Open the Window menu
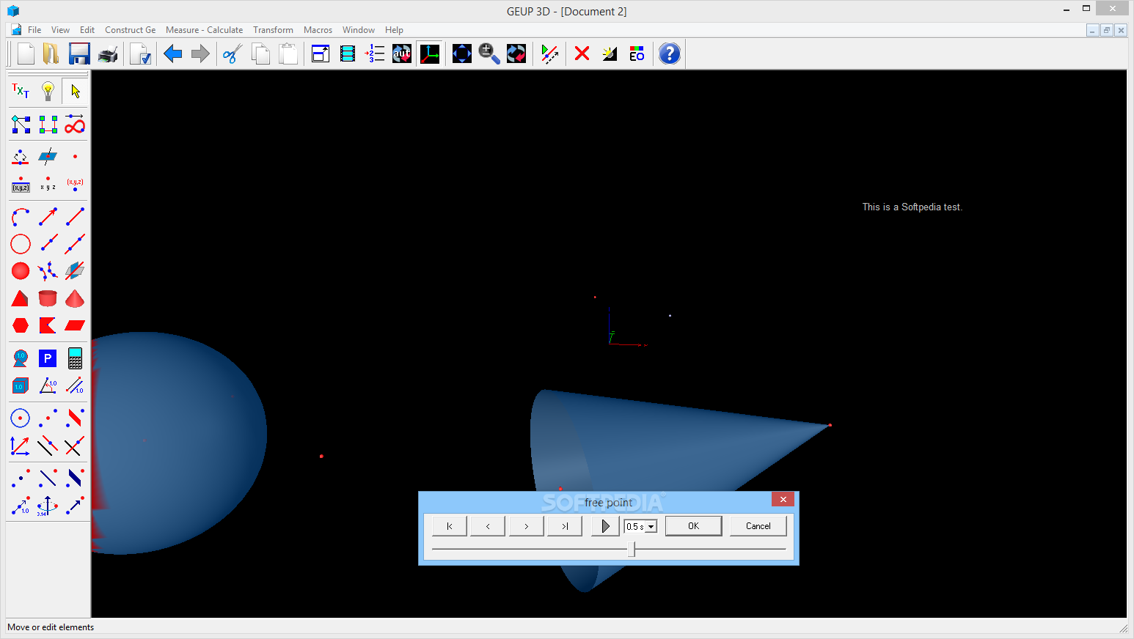 358,30
